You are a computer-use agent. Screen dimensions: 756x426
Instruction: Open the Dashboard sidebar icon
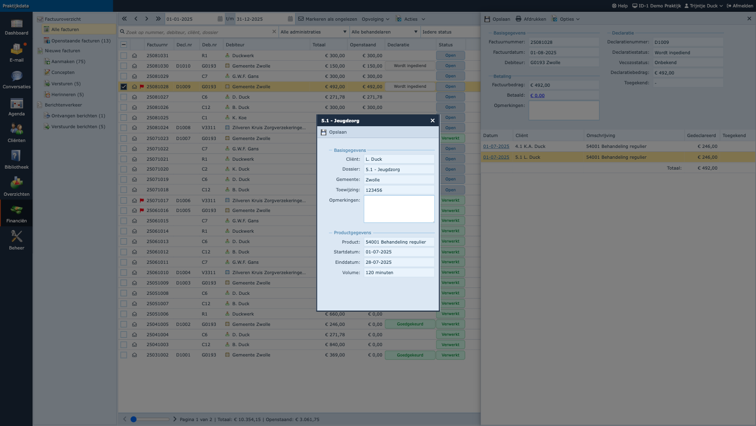pyautogui.click(x=16, y=24)
